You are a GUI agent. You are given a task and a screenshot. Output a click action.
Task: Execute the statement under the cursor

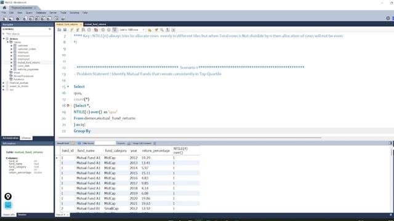point(78,30)
